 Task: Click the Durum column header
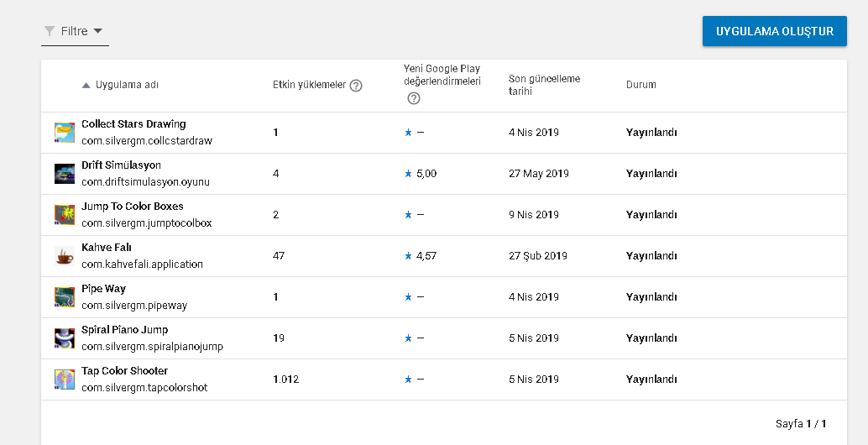coord(641,85)
